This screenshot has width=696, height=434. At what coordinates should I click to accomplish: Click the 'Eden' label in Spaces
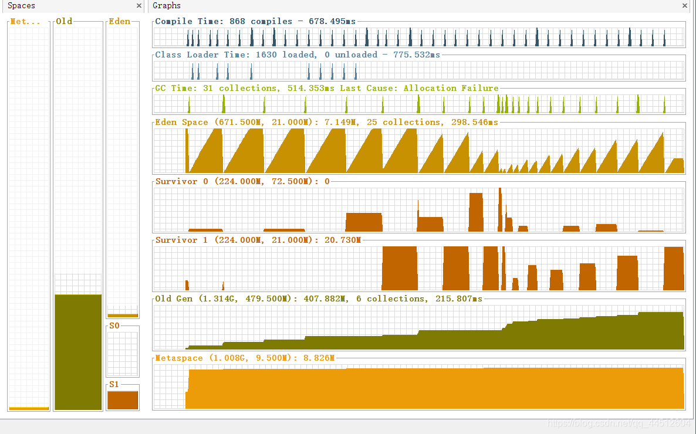[119, 21]
